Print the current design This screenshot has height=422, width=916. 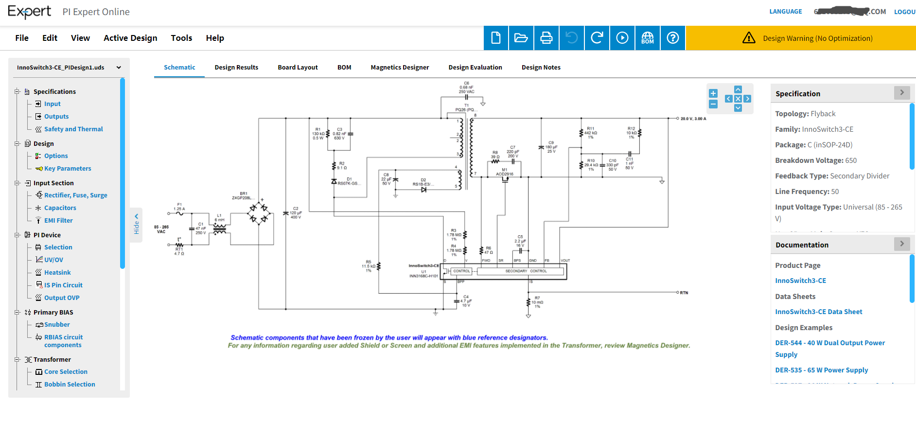click(x=546, y=38)
